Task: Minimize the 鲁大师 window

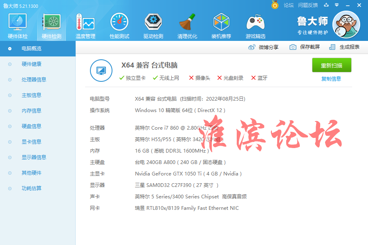Action: click(348, 5)
